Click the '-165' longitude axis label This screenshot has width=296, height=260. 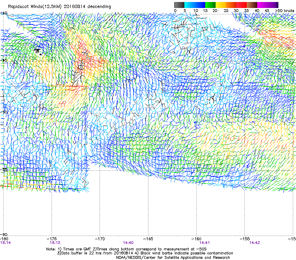click(148, 239)
